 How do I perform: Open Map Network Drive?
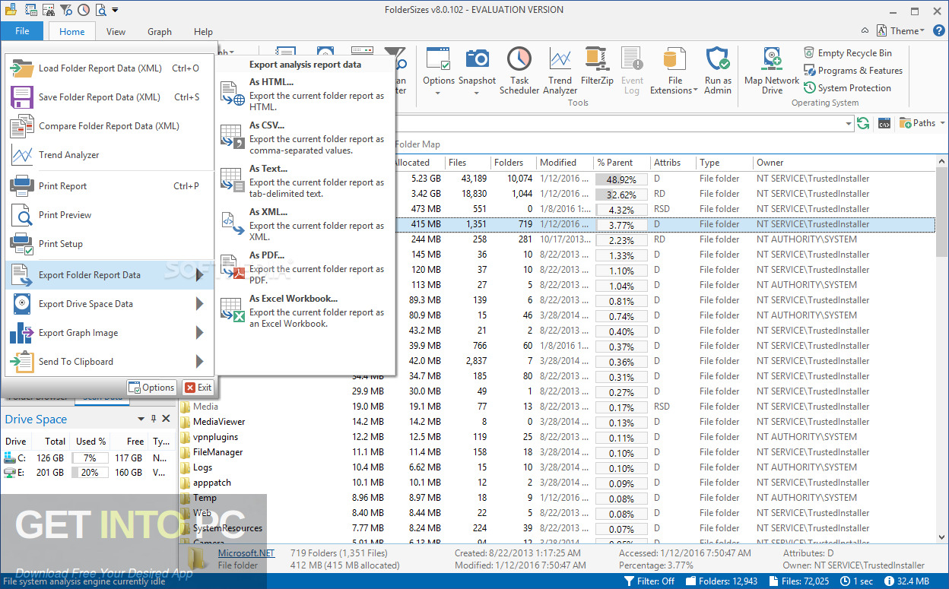(x=772, y=70)
